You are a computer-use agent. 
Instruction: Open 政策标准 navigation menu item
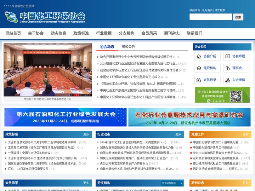tap(81, 33)
